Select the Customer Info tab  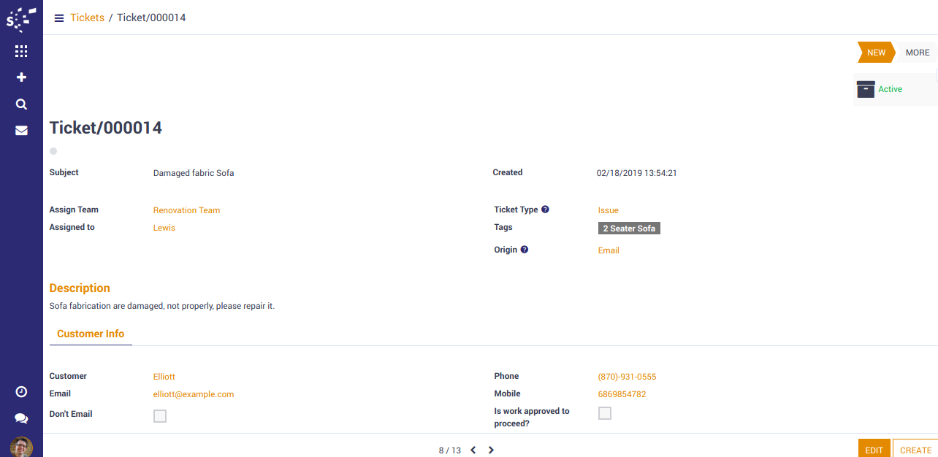click(x=91, y=334)
